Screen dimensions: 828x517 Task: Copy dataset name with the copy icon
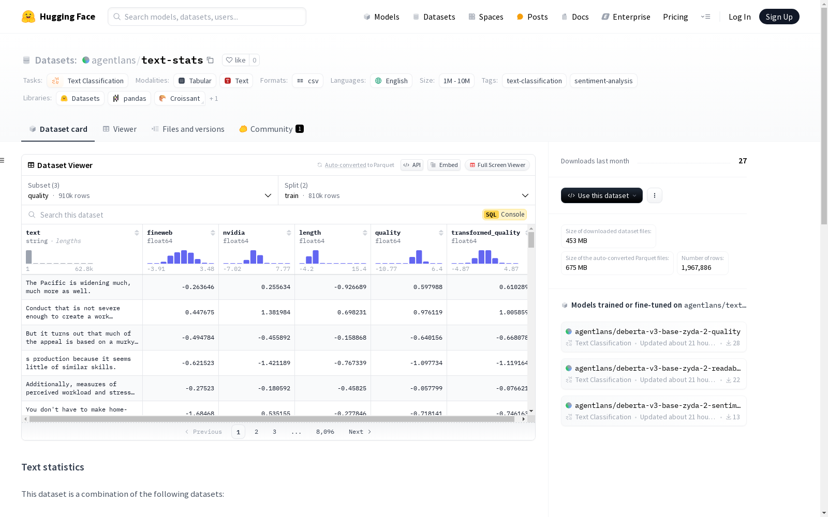point(210,60)
